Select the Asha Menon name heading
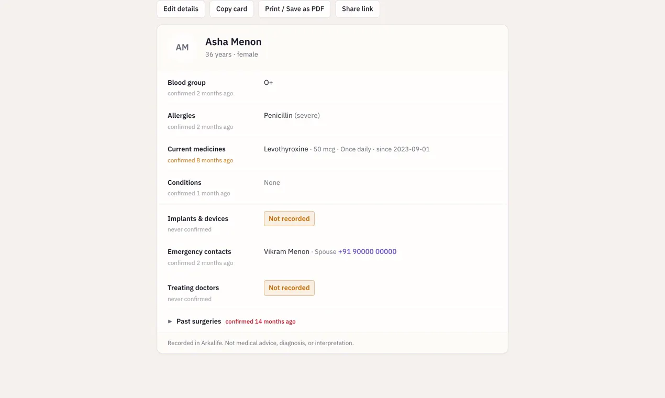 (234, 42)
